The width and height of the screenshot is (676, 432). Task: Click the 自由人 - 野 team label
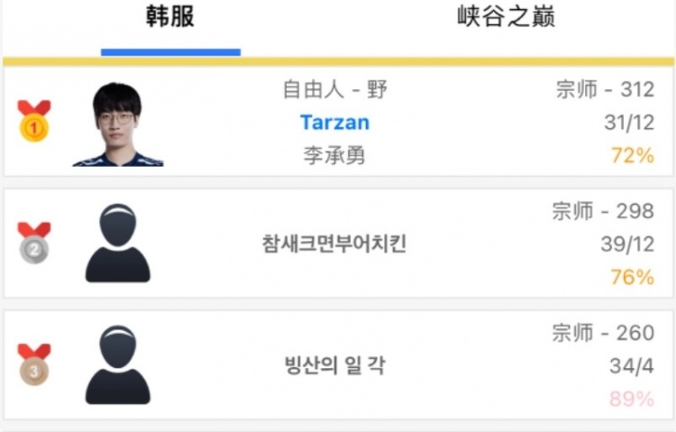[x=335, y=90]
